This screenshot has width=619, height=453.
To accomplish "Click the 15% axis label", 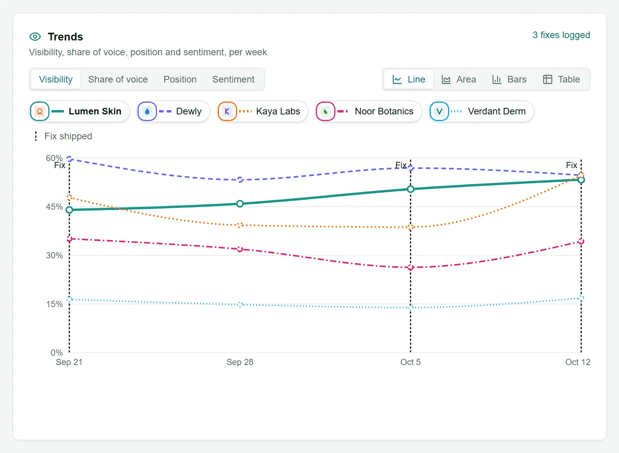I will (x=54, y=304).
